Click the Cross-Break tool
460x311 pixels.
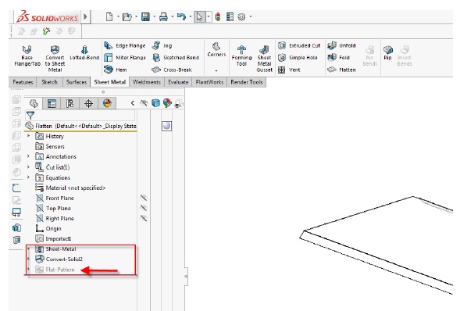click(172, 70)
